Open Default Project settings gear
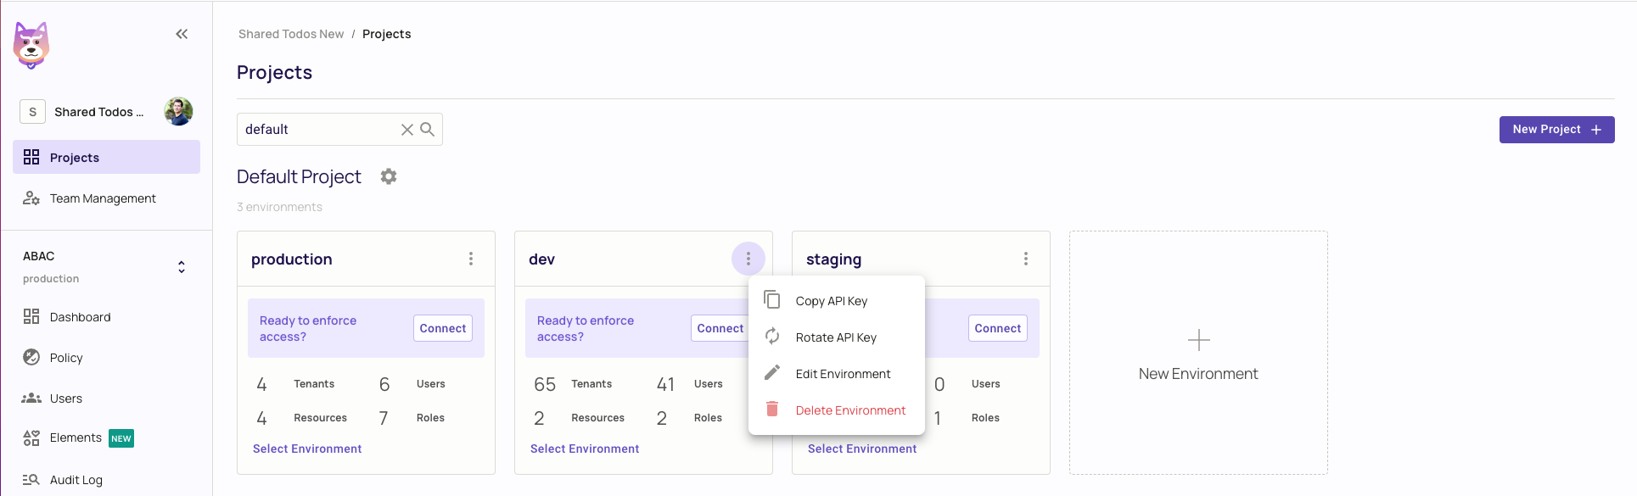The image size is (1637, 496). click(389, 176)
